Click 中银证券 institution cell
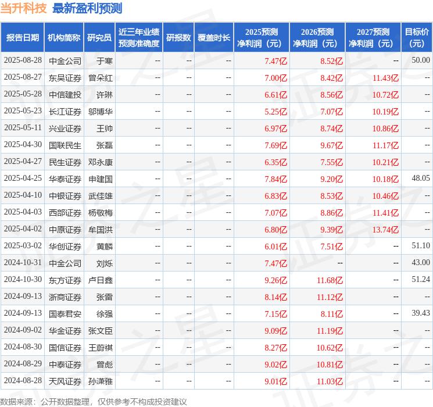Image resolution: width=433 pixels, height=407 pixels. pos(65,196)
